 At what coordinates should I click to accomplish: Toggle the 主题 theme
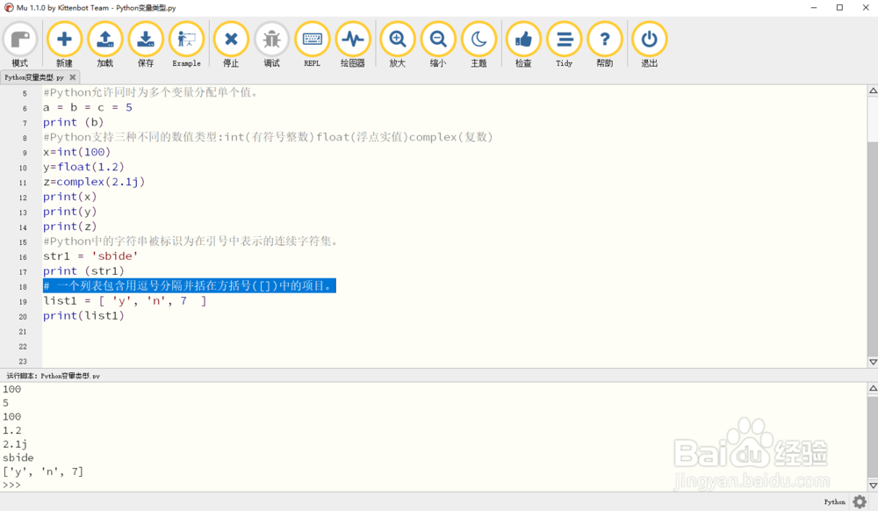pyautogui.click(x=479, y=45)
